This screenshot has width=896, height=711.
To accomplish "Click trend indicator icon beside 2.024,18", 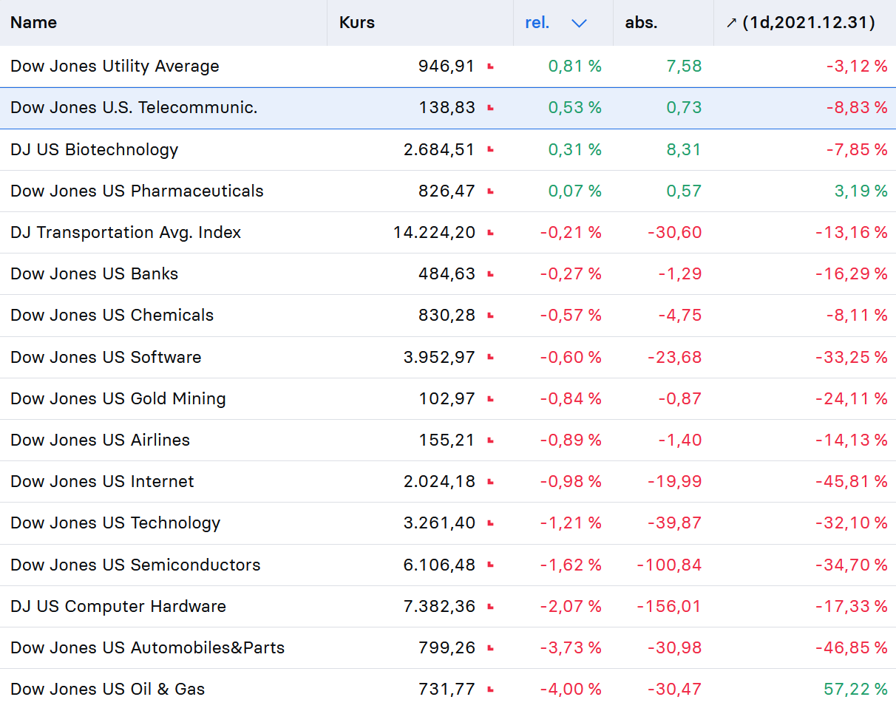I will click(x=490, y=482).
